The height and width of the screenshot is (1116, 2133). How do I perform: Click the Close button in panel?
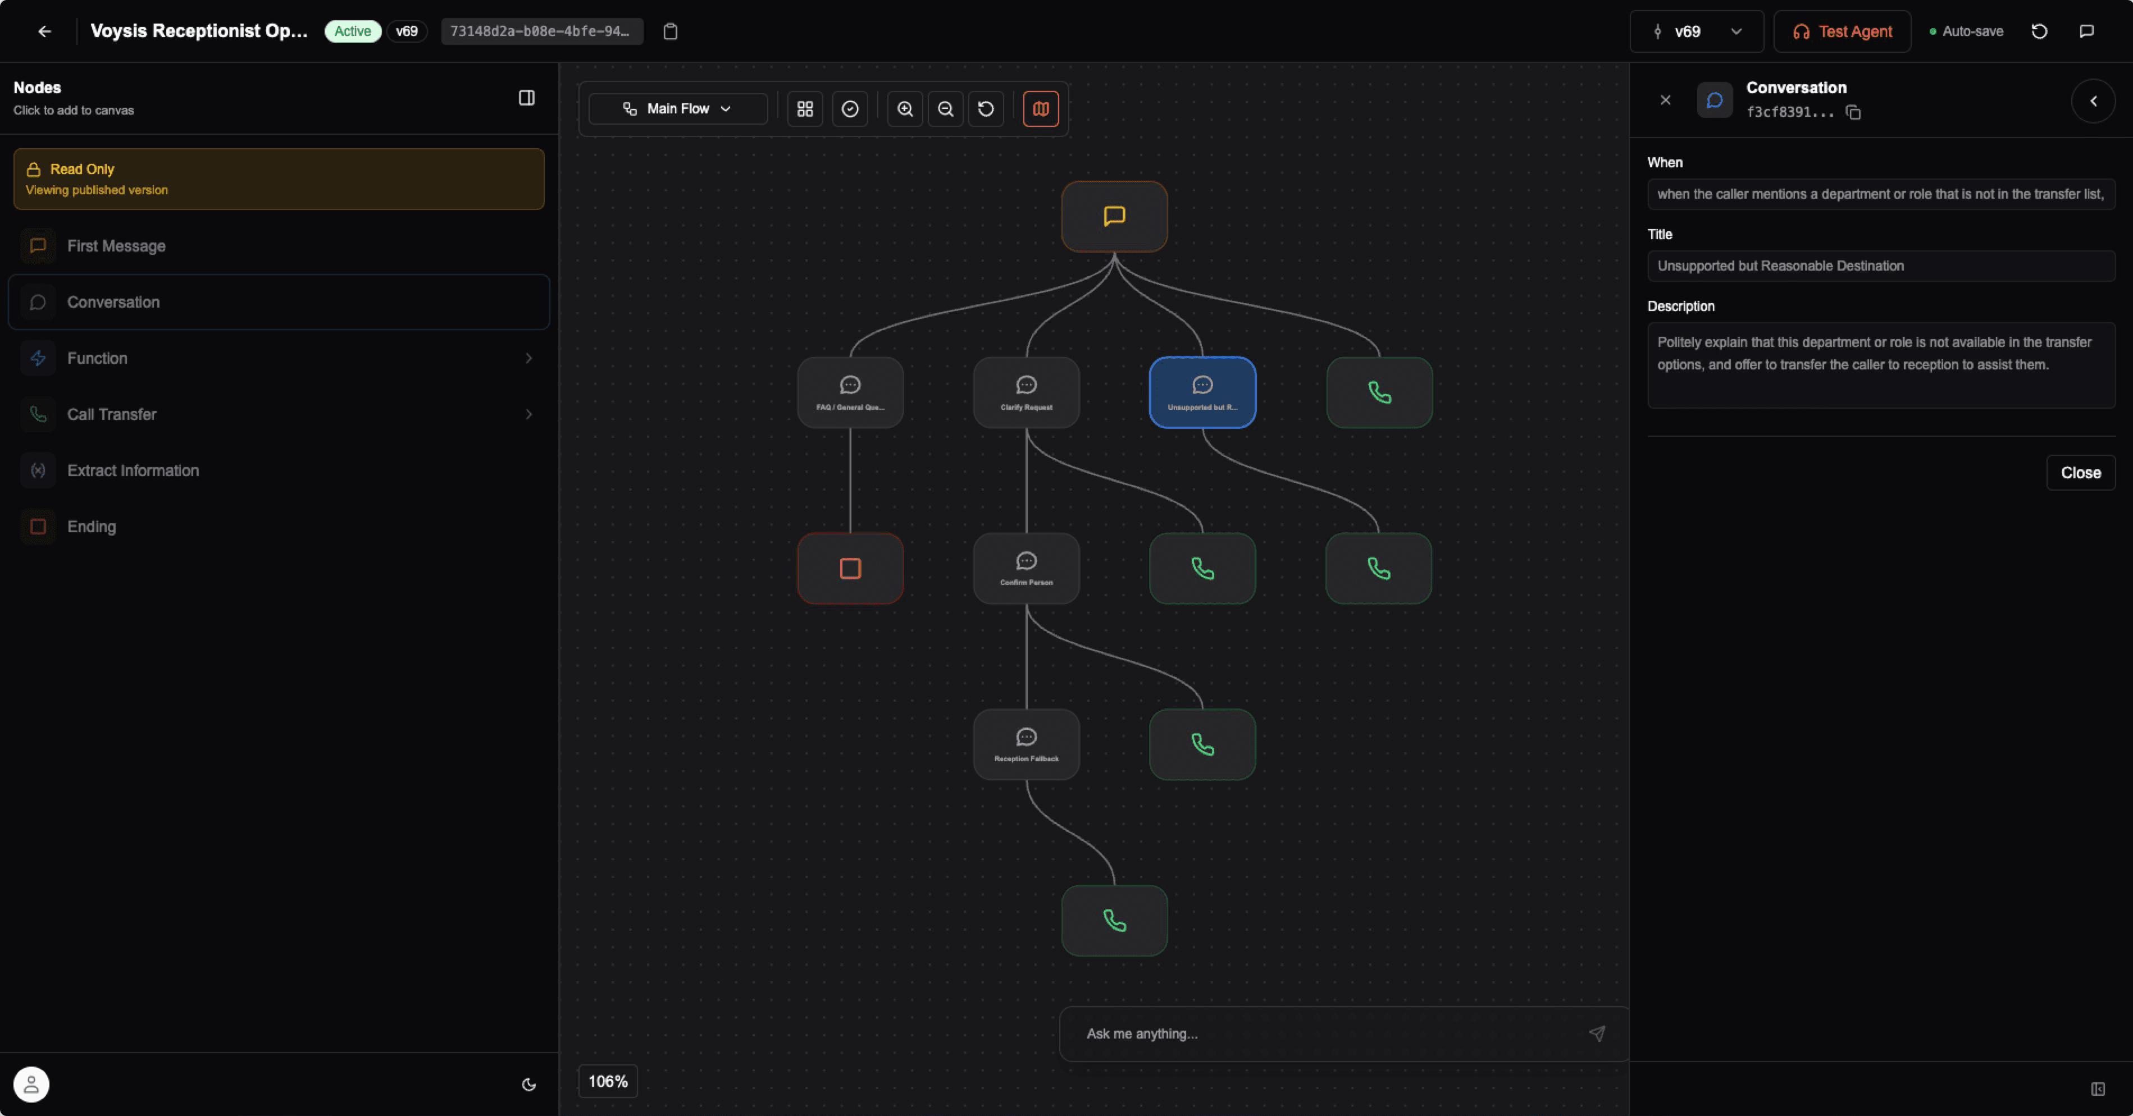pos(2080,473)
